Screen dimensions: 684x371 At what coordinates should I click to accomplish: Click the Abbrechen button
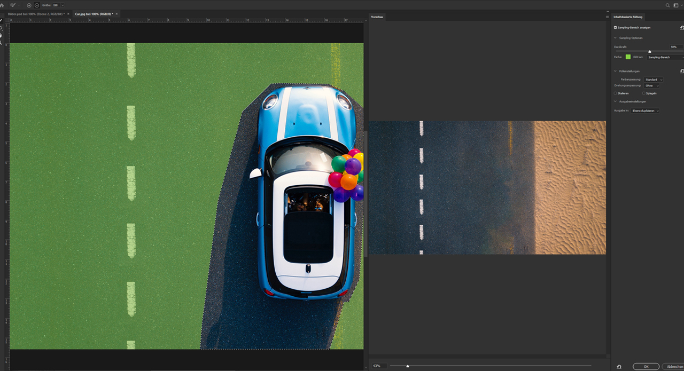[673, 367]
